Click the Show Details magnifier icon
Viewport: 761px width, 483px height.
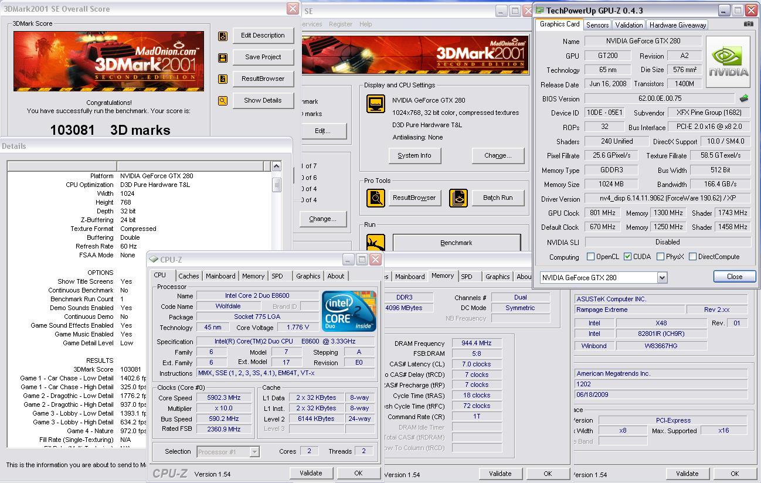[223, 101]
